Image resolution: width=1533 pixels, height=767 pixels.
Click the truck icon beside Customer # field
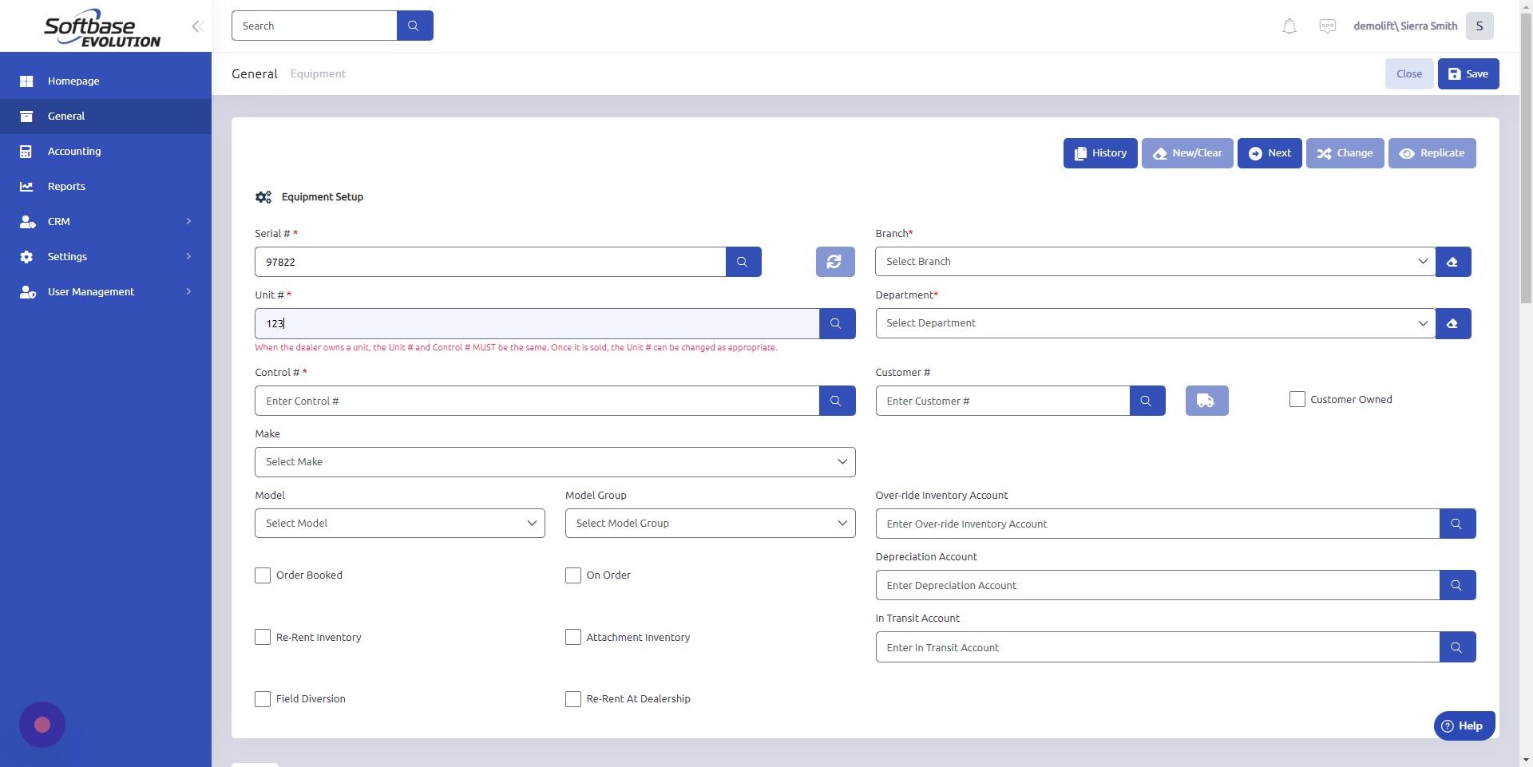(x=1206, y=400)
